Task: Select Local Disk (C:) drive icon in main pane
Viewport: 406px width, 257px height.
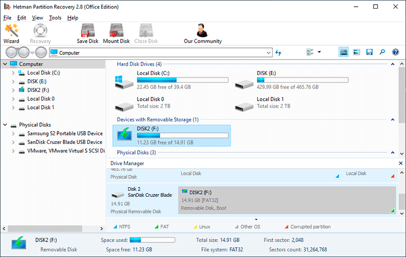Action: click(124, 82)
